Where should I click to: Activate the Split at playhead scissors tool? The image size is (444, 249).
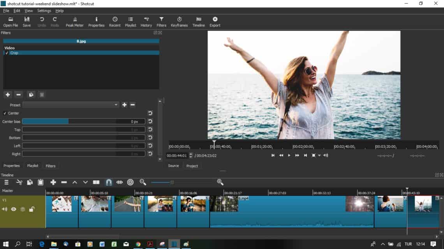[19, 182]
